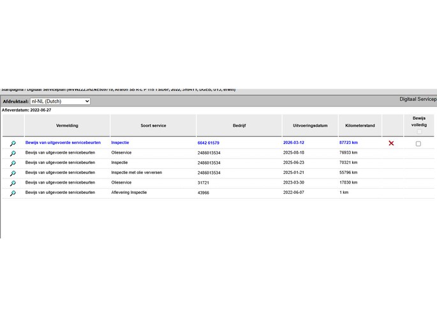Toggle the header checkbox under Bewijs volledig
This screenshot has width=437, height=327.
point(419,131)
